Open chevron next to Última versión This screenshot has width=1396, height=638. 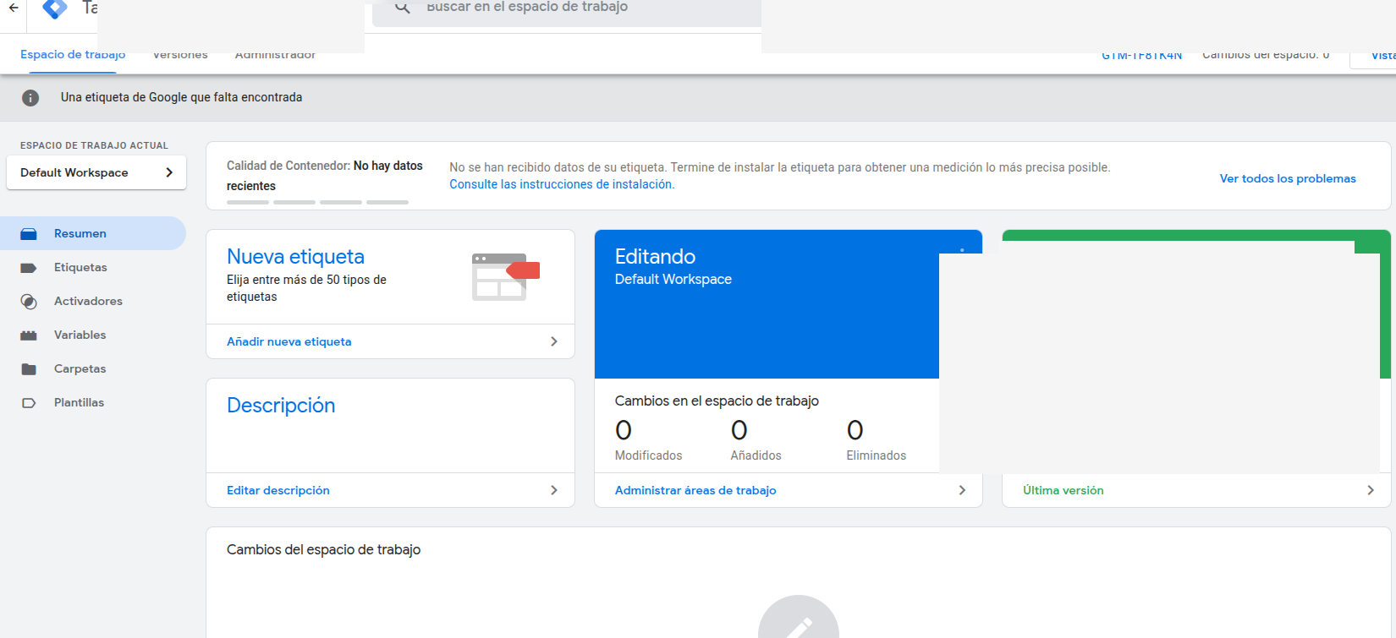tap(1371, 490)
